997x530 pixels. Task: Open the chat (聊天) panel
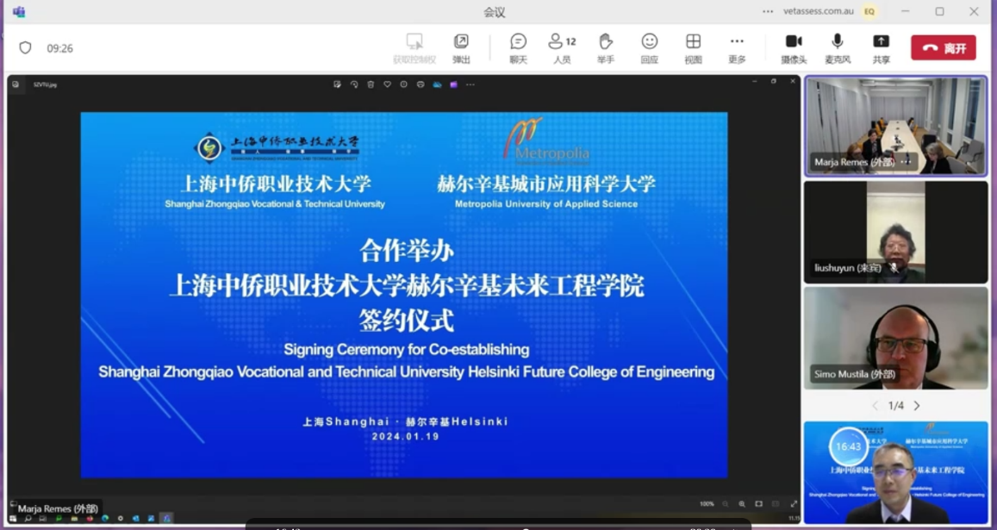518,48
